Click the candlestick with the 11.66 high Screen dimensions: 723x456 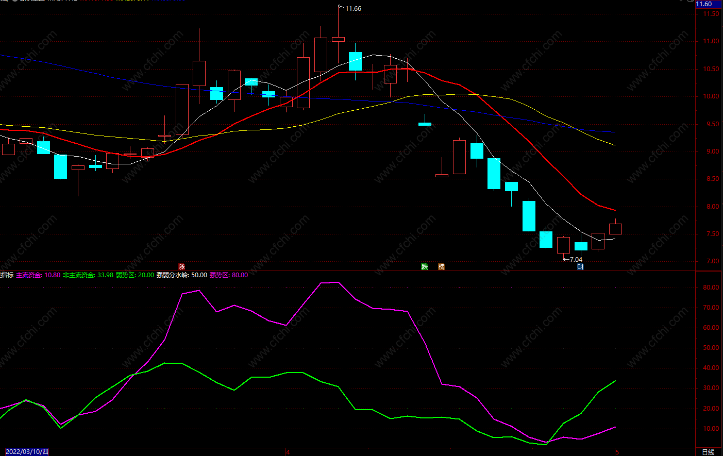(338, 39)
